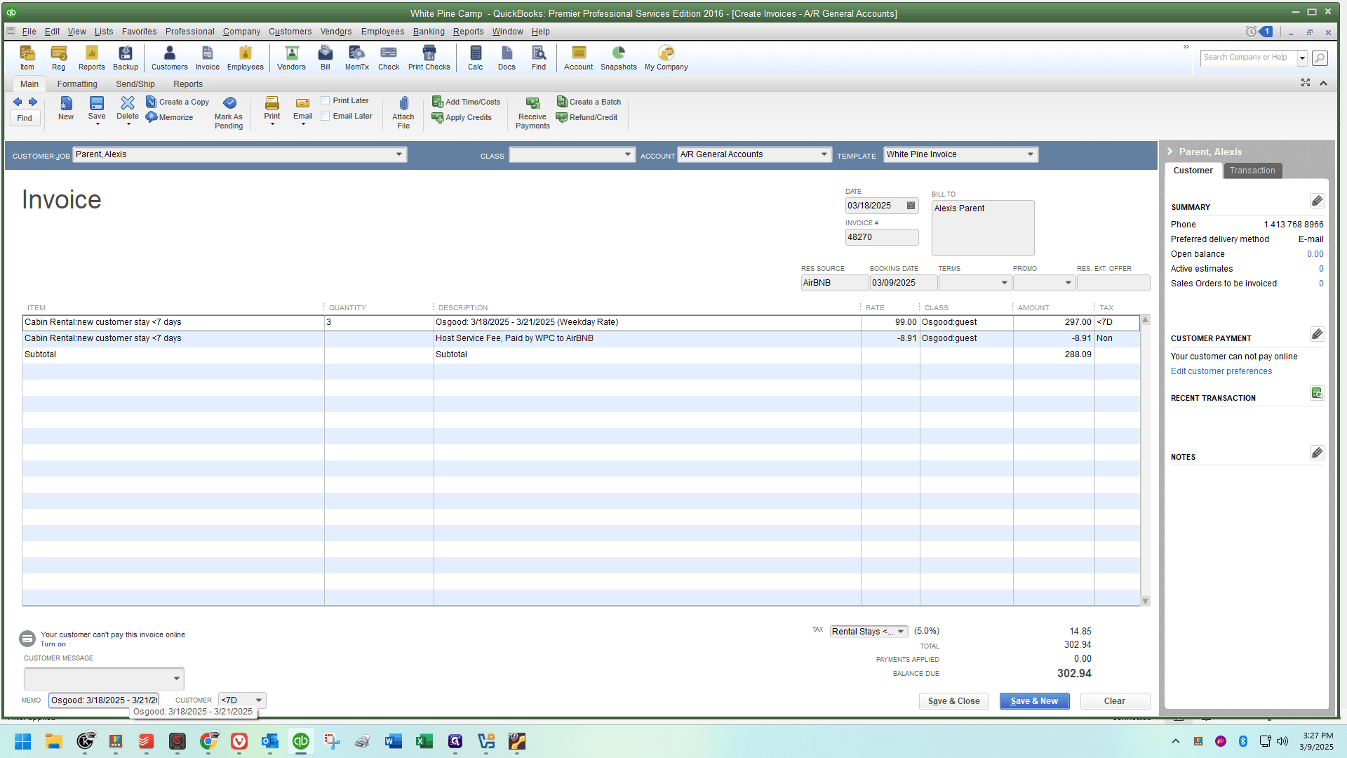Click the Open balance 0.00 value
The width and height of the screenshot is (1347, 758).
pyautogui.click(x=1315, y=254)
